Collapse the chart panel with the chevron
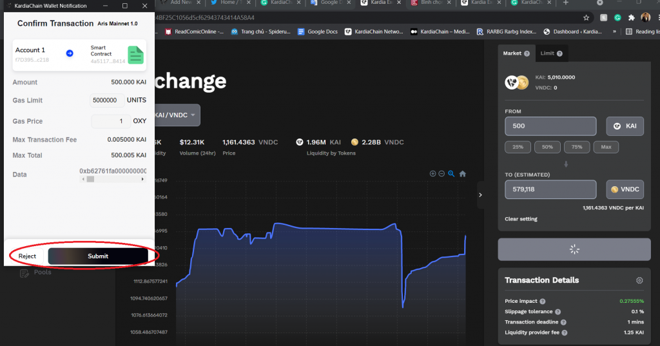 pyautogui.click(x=480, y=195)
